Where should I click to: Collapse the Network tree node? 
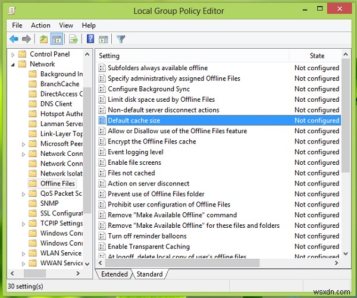13,65
